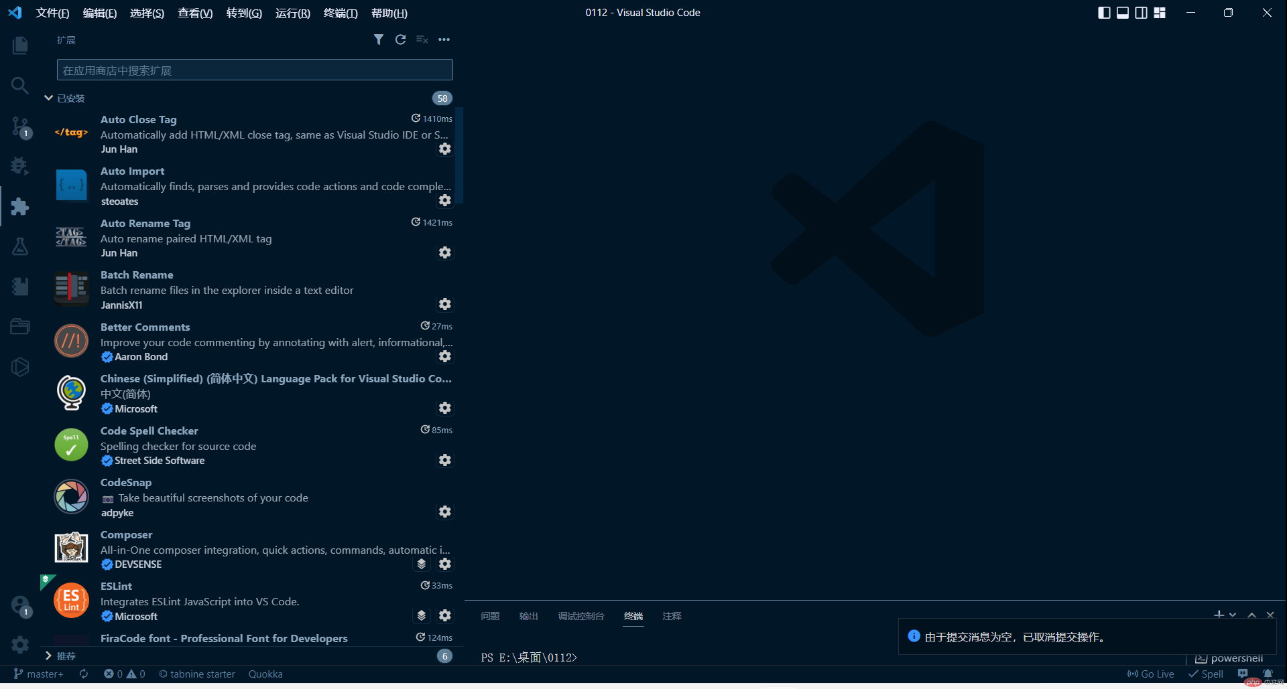Toggle secondary side bar layout icon
This screenshot has width=1287, height=689.
click(1141, 13)
